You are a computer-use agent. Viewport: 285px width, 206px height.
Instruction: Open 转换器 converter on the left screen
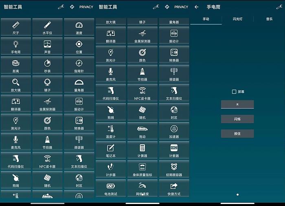tap(79, 122)
